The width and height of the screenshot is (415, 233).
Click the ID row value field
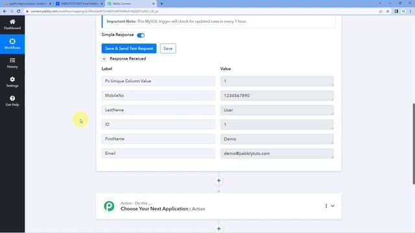pyautogui.click(x=277, y=124)
